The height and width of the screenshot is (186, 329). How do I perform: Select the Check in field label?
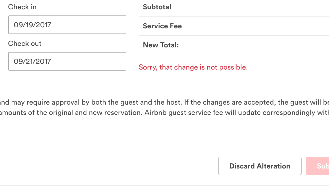click(x=22, y=7)
